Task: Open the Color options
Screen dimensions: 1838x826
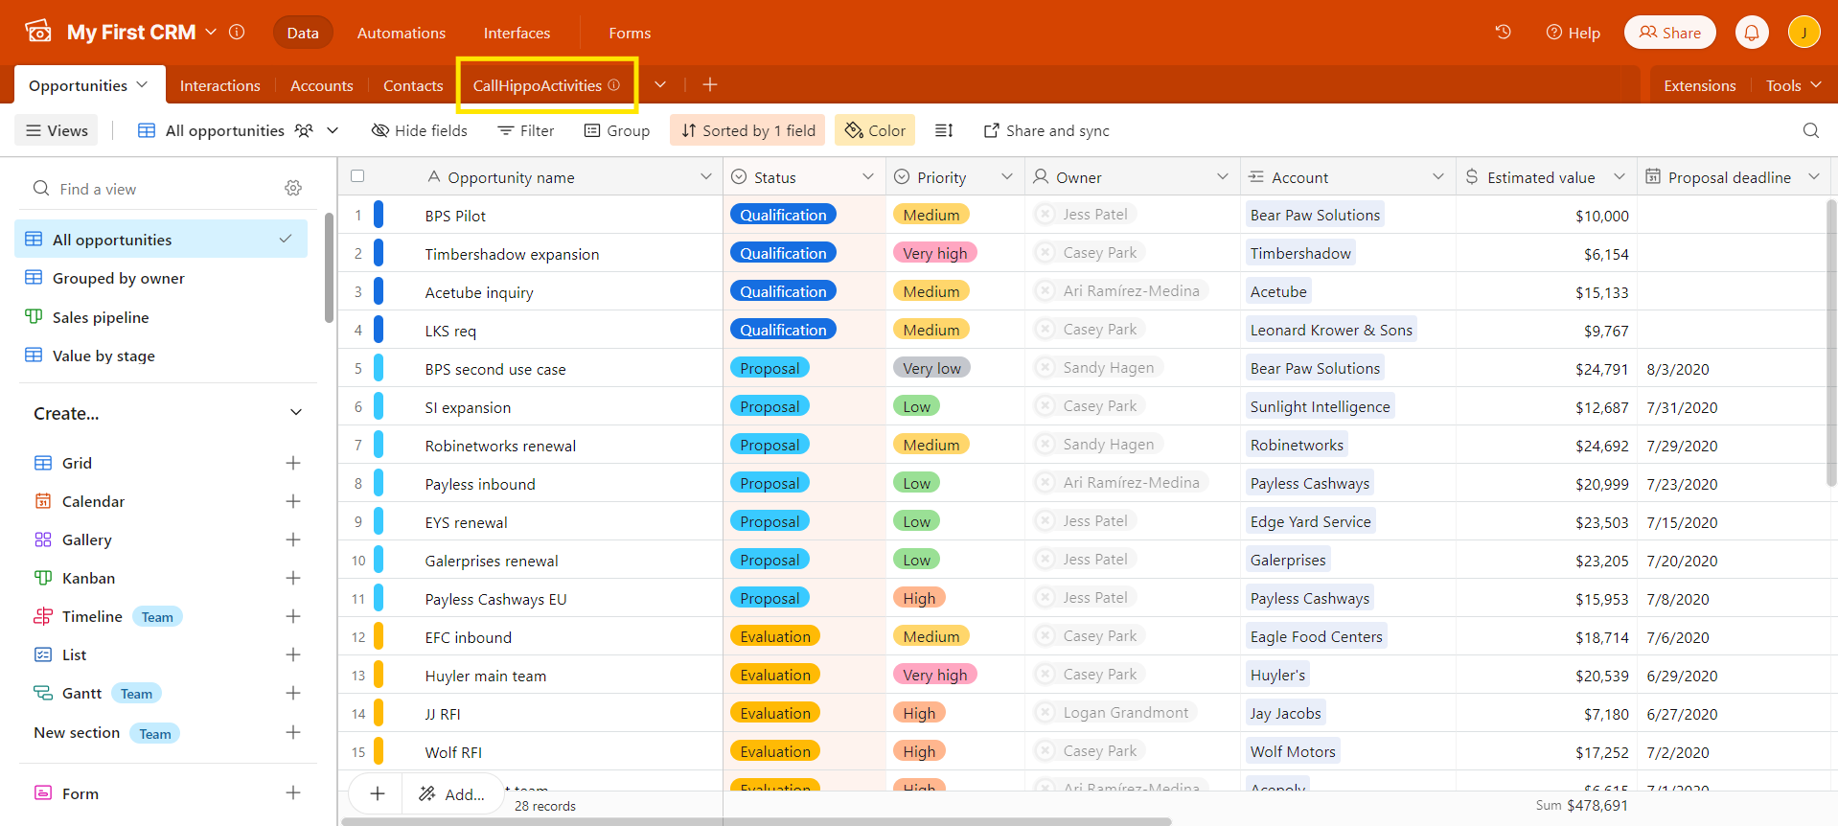Action: click(875, 130)
